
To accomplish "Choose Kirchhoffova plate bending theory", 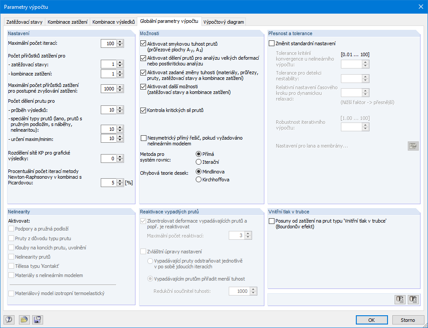I will (x=199, y=180).
